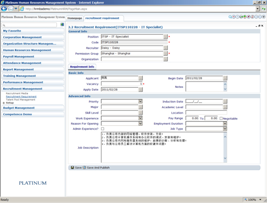This screenshot has height=203, width=267.
Task: Click the question mark help icon in toolbar
Action: (x=237, y=17)
